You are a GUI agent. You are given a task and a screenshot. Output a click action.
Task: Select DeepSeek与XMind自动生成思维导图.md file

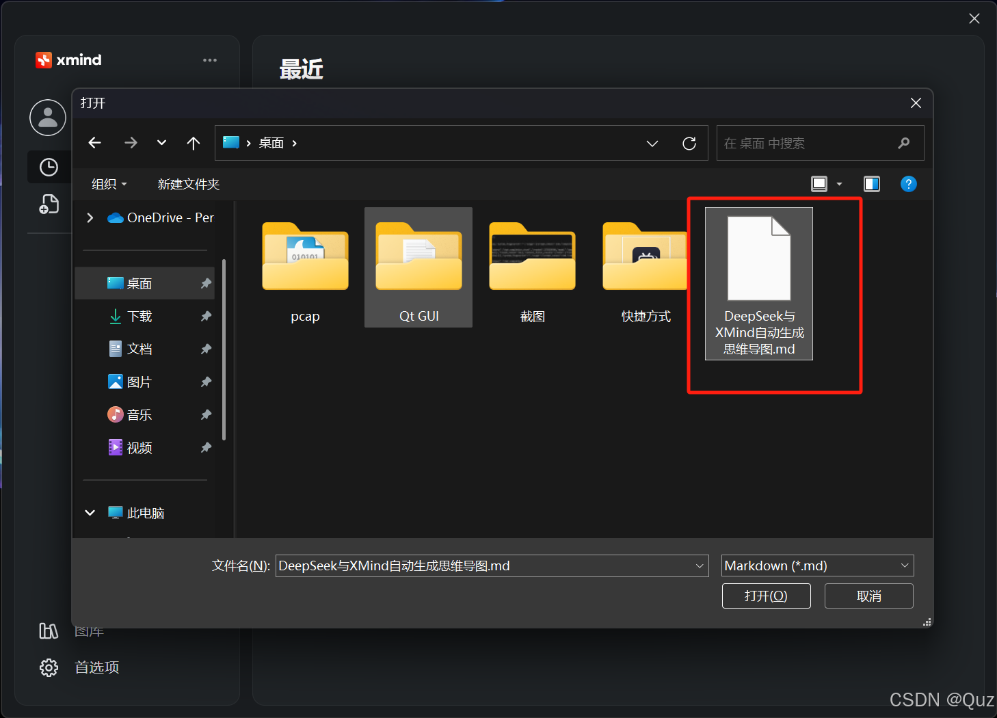tap(759, 284)
